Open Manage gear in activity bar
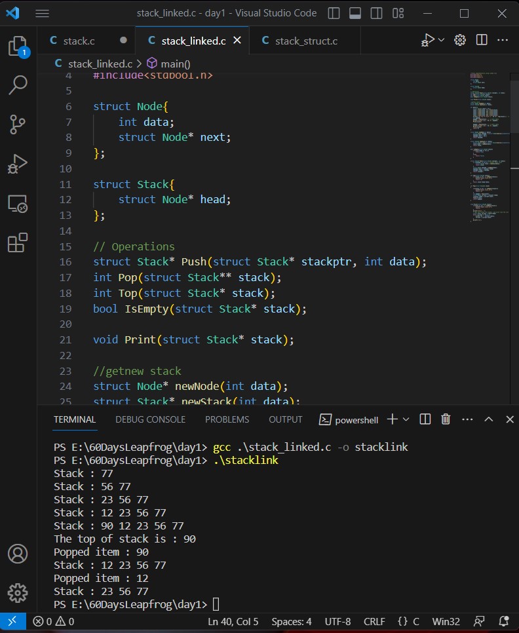 tap(18, 592)
